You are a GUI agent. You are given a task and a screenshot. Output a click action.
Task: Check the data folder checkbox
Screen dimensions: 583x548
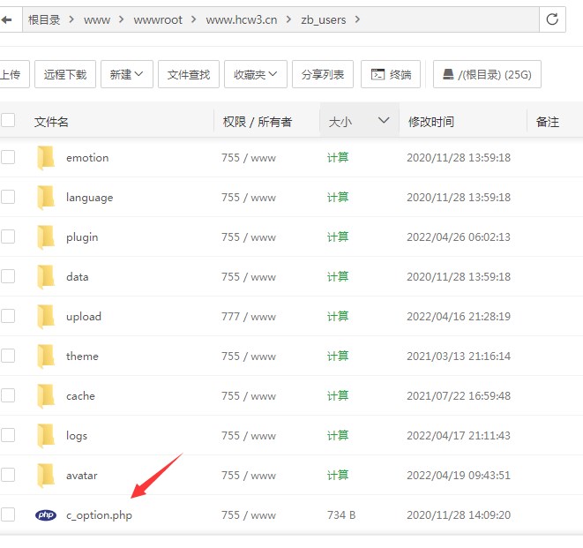[x=8, y=276]
